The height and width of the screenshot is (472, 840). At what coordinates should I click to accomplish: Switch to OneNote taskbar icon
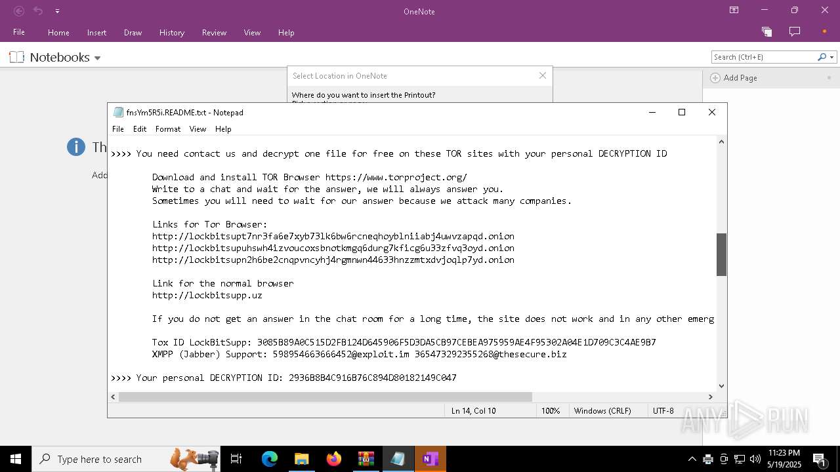tap(430, 459)
